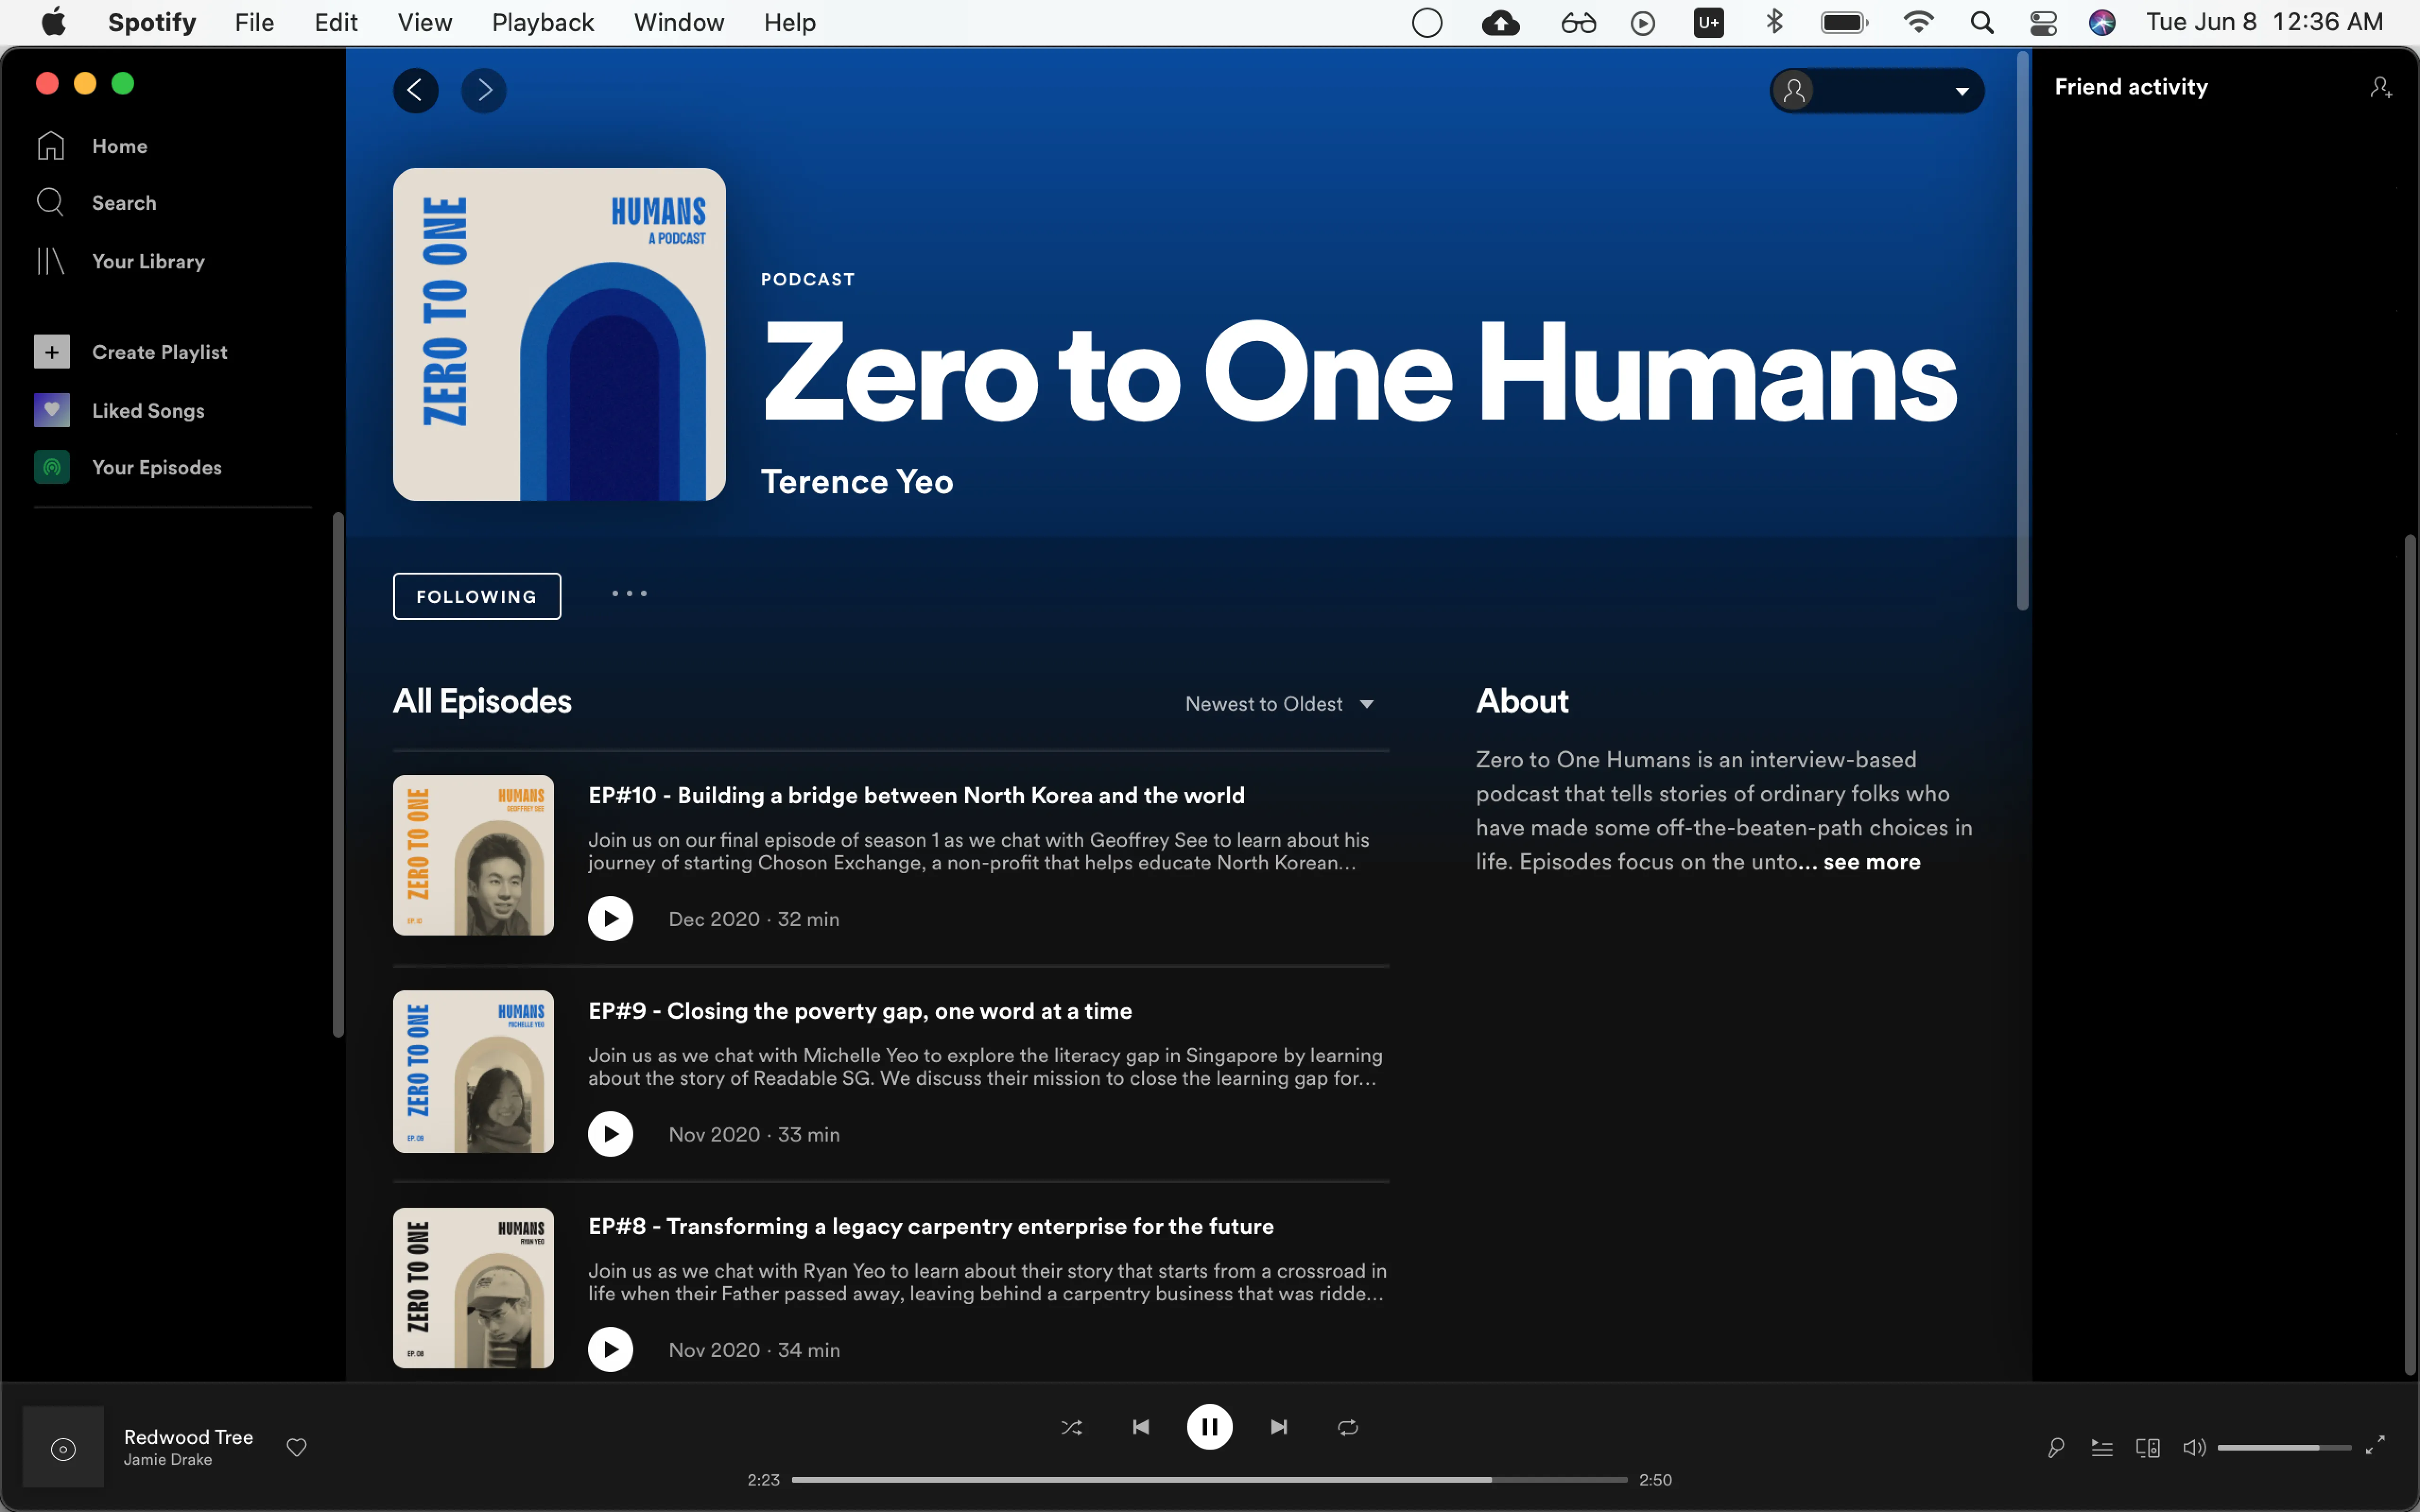Expand the About text via see more
This screenshot has height=1512, width=2420.
(x=1872, y=862)
